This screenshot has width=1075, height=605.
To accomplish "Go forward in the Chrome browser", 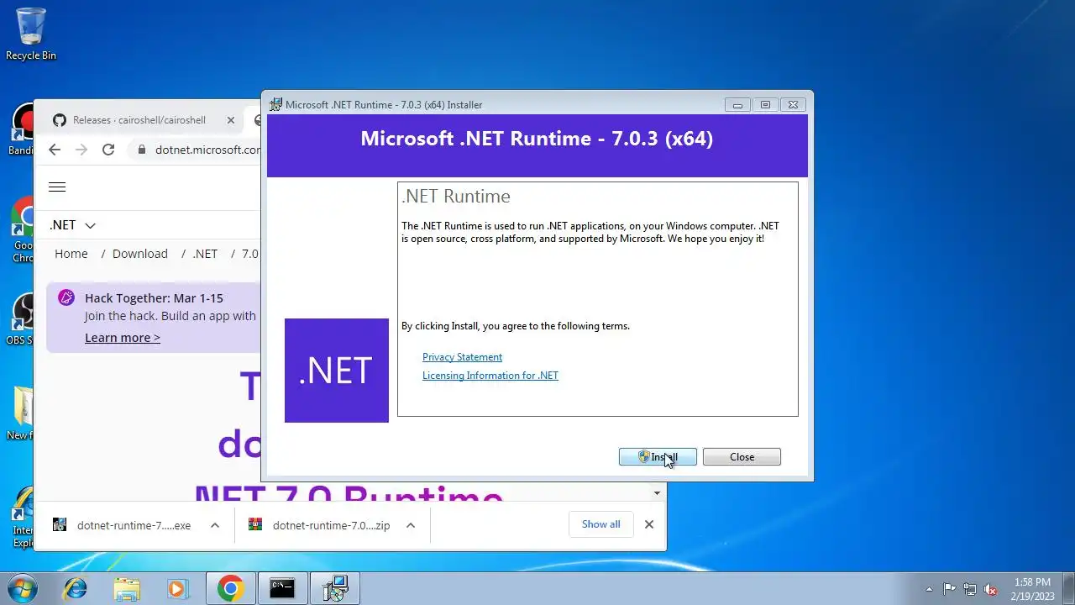I will (81, 150).
